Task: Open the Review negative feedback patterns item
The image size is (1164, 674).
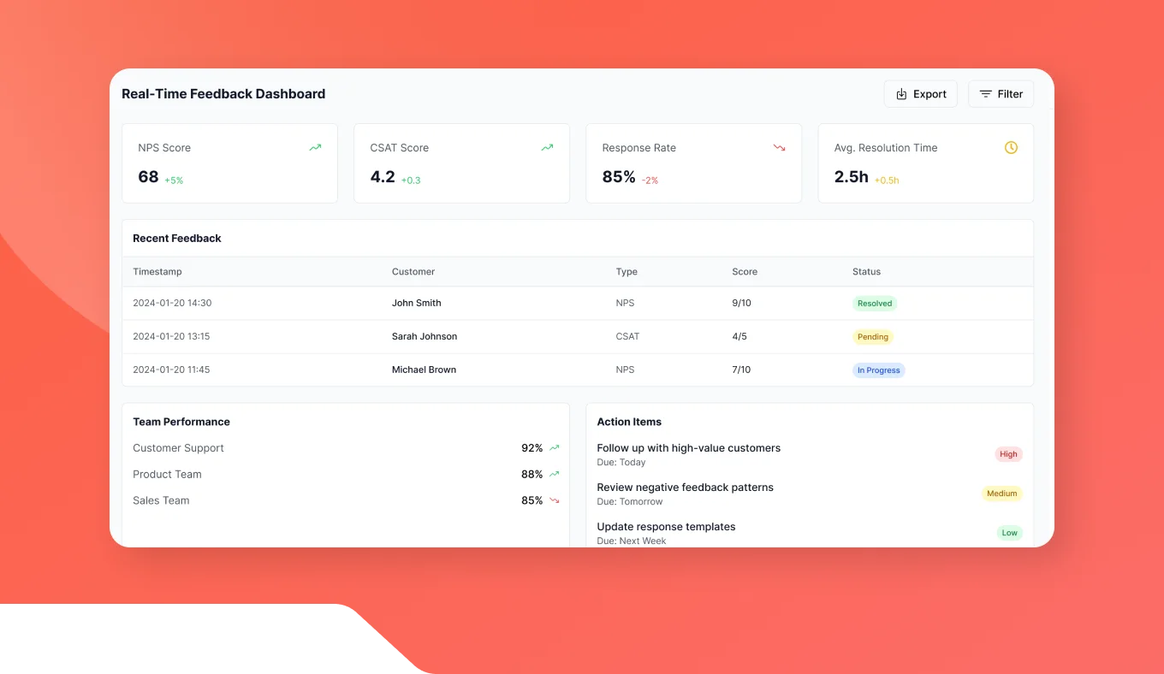Action: coord(685,488)
